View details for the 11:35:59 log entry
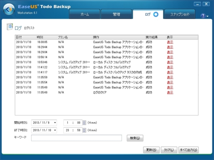This screenshot has height=160, width=214. pos(170,77)
